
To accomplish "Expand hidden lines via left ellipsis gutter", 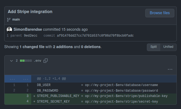I will coord(12,79).
